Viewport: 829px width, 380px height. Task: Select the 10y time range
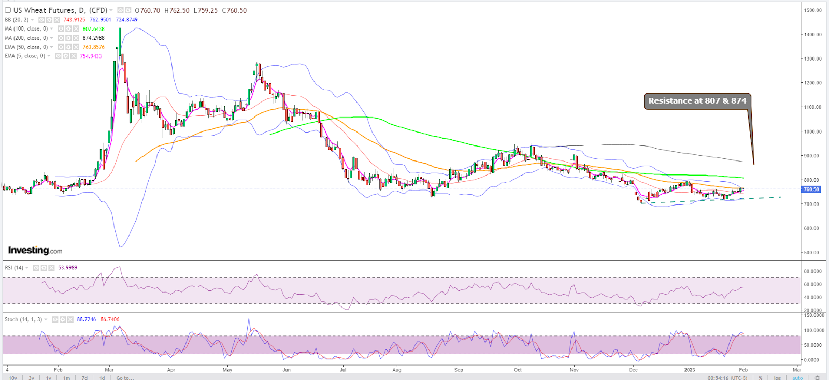(x=13, y=377)
